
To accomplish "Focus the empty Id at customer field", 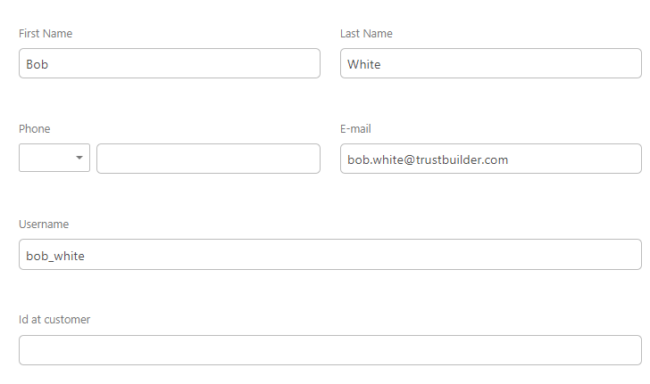I will pos(329,350).
